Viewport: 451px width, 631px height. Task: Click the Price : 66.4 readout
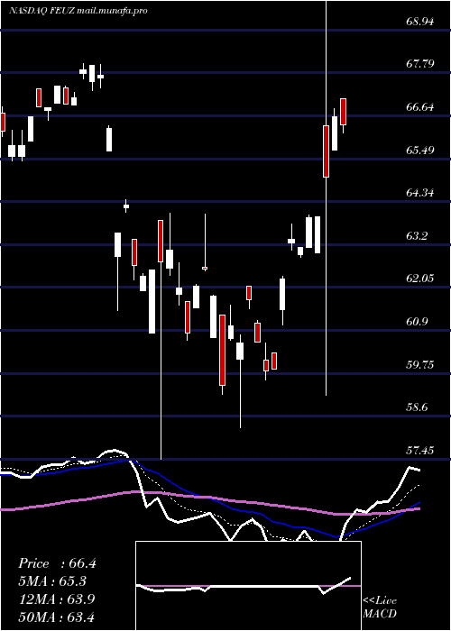pos(57,563)
